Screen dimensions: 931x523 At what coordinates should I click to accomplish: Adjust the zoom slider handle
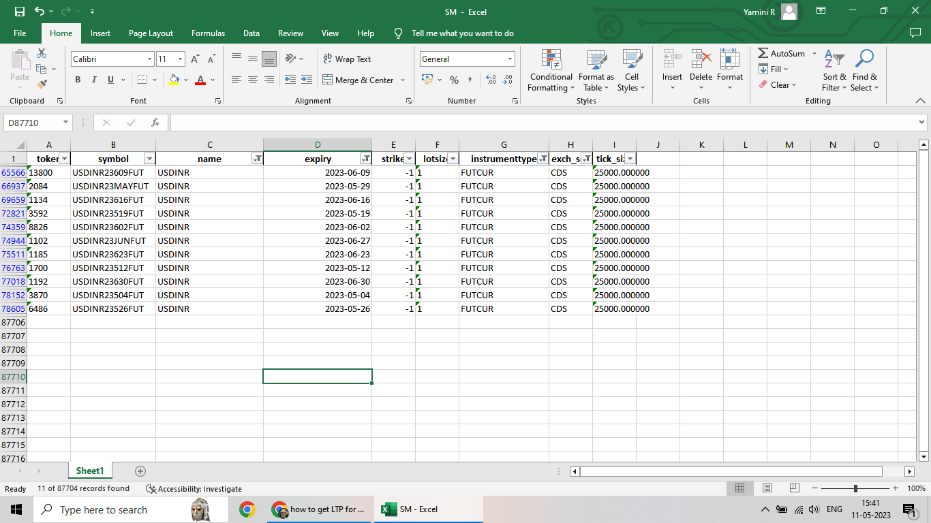click(855, 488)
